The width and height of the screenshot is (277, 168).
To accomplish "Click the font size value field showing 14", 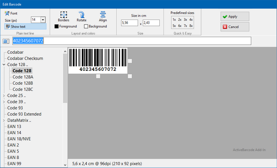I will [x=36, y=20].
